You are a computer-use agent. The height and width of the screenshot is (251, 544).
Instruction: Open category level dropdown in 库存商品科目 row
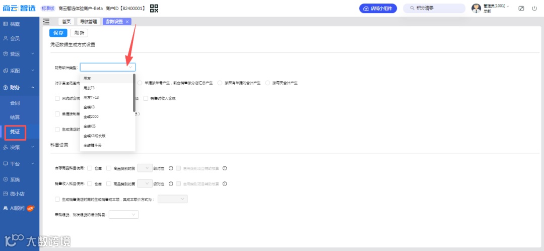145,168
